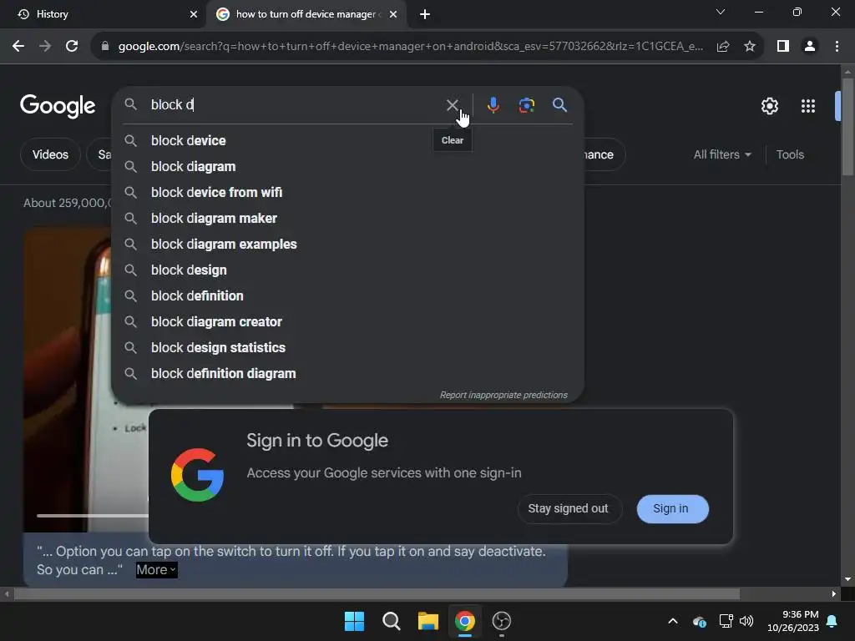The image size is (855, 641).
Task: Click the Sign in button
Action: [x=672, y=508]
